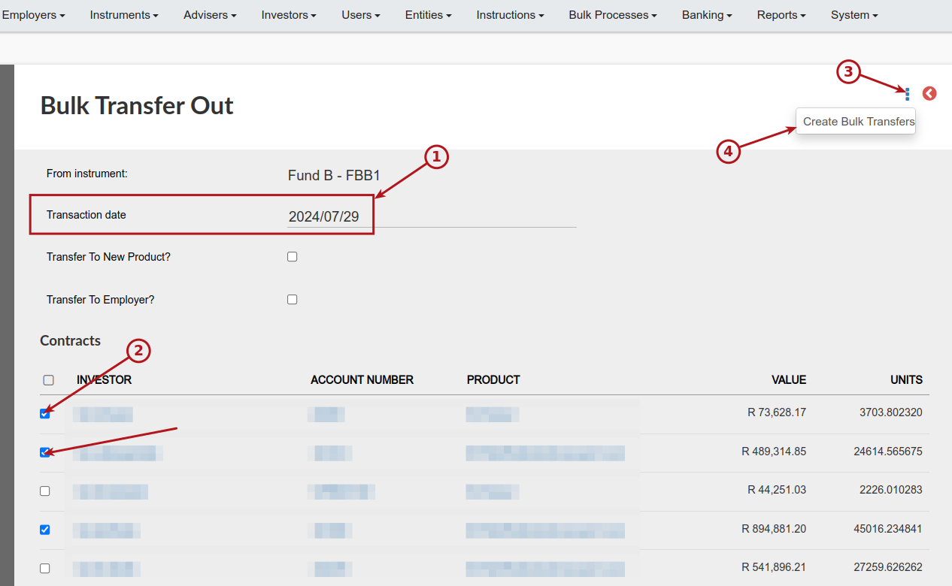
Task: Open the Instruments dropdown menu
Action: pos(124,15)
